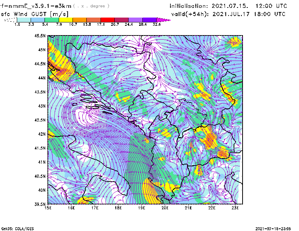The height and width of the screenshot is (231, 299).
Task: Click the 22E longitude label
Action: [x=212, y=208]
